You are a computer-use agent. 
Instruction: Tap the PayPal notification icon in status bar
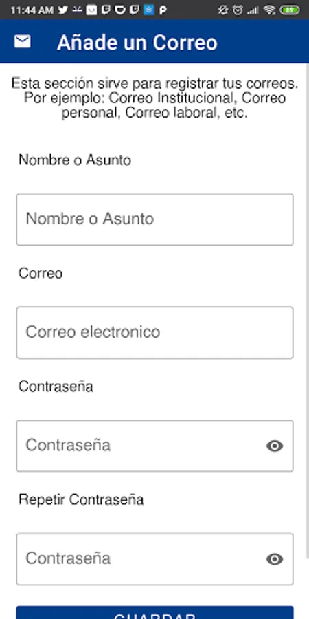coord(163,10)
